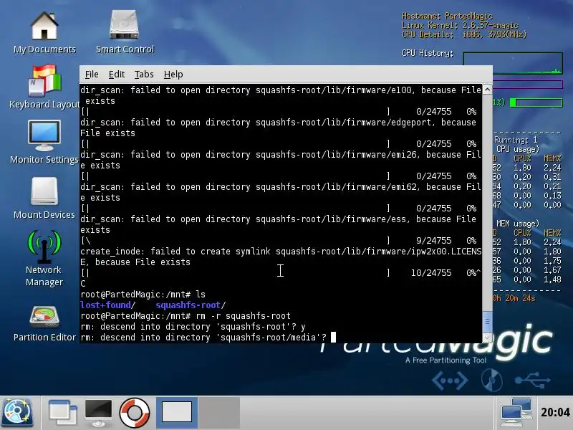The width and height of the screenshot is (573, 430).
Task: Click the terminal scrollbar down arrow
Action: click(x=487, y=338)
